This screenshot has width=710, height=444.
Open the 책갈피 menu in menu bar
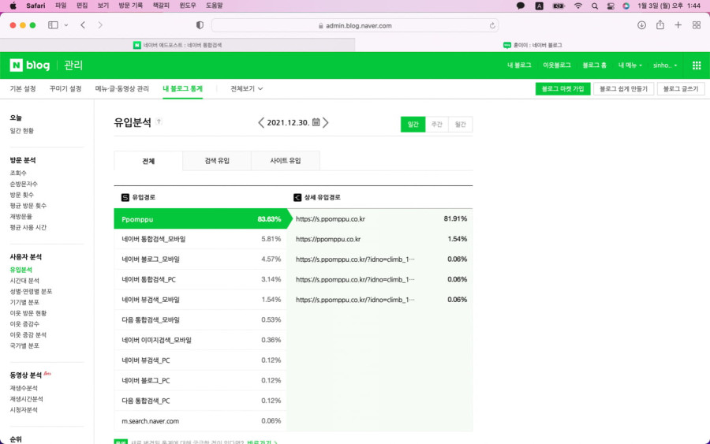coord(161,6)
